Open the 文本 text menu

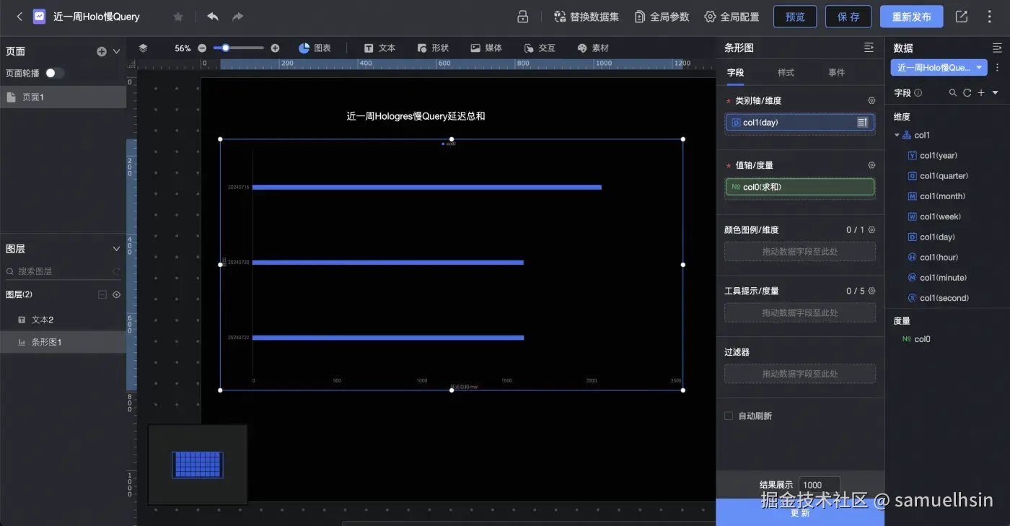[379, 48]
